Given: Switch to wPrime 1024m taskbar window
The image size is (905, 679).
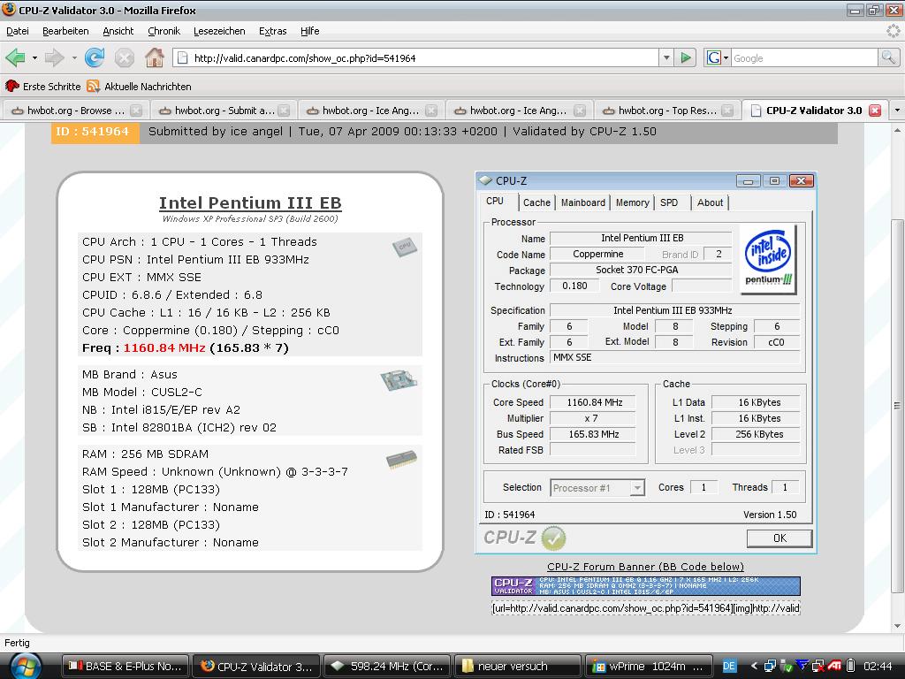Looking at the screenshot, I should [649, 667].
